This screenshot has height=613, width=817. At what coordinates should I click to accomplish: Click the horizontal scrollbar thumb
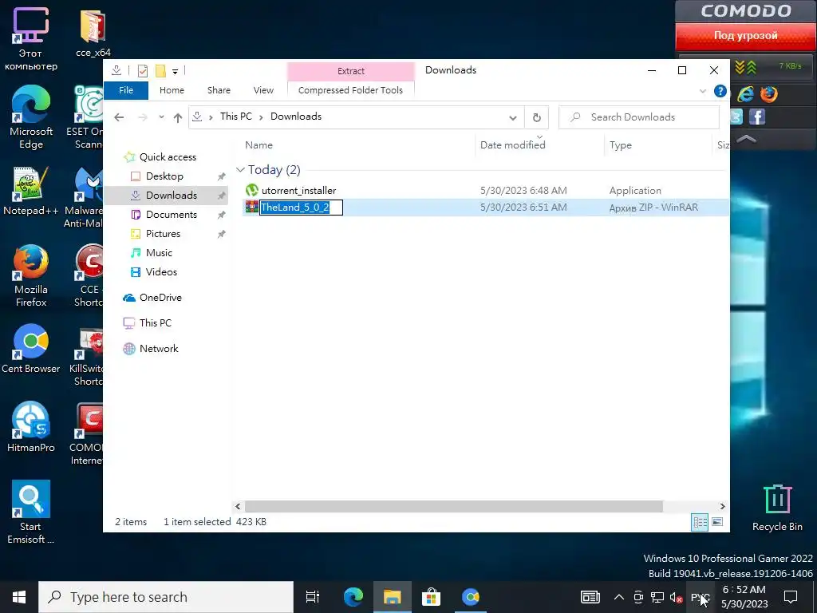click(454, 506)
